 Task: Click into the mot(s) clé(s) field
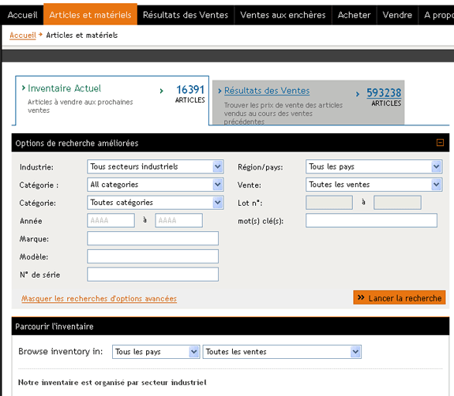pyautogui.click(x=371, y=220)
